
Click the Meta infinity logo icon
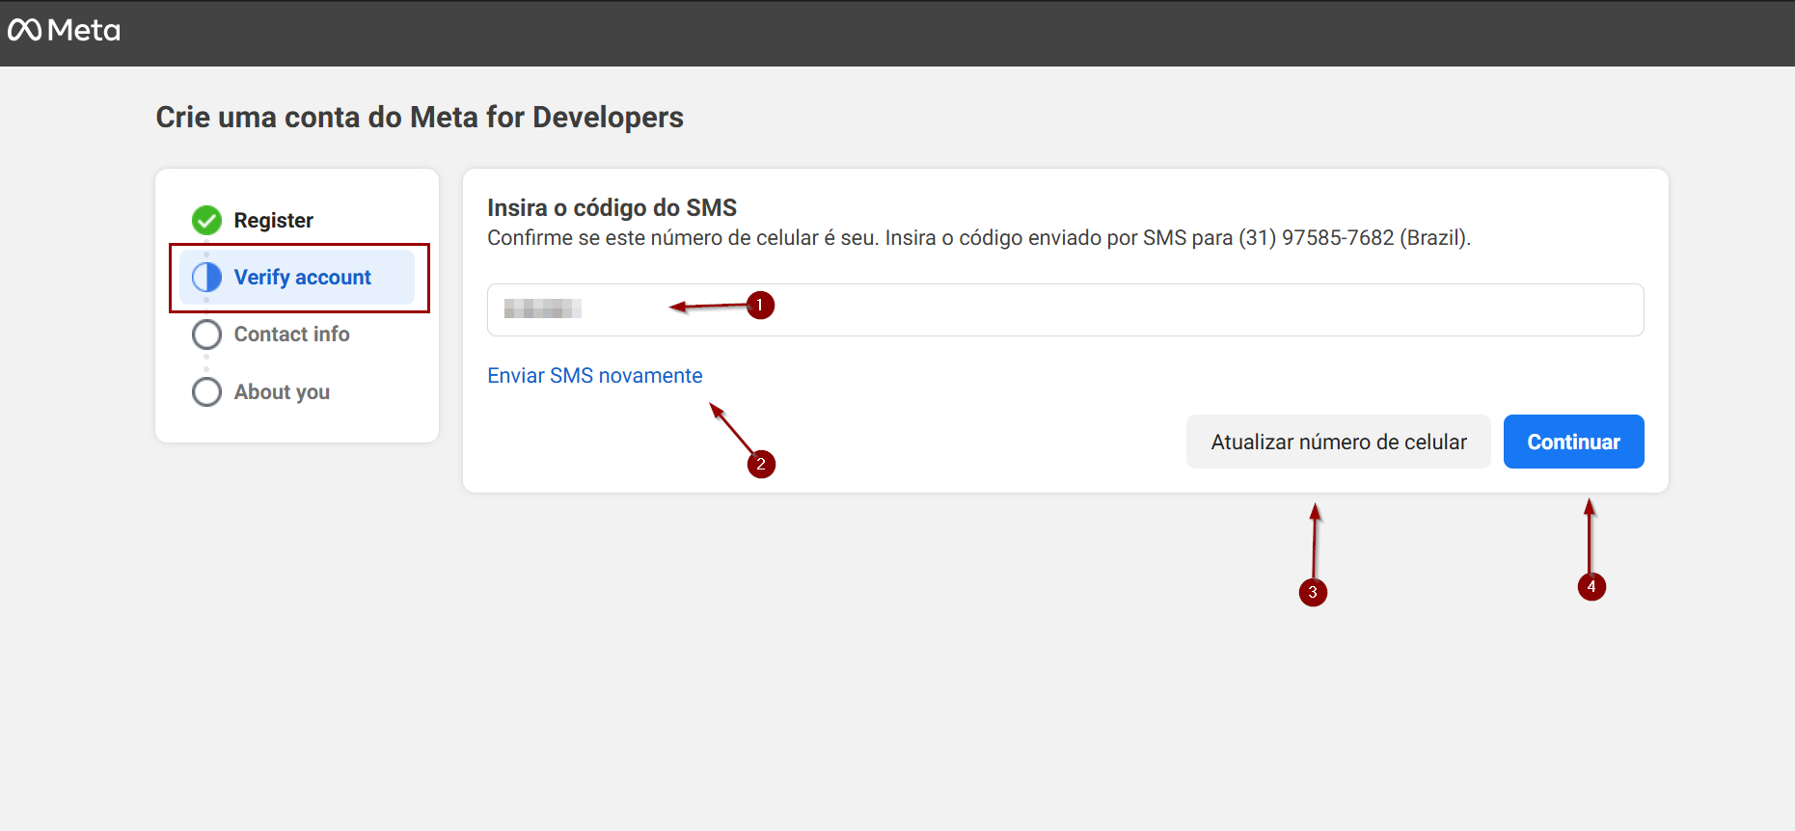[24, 31]
